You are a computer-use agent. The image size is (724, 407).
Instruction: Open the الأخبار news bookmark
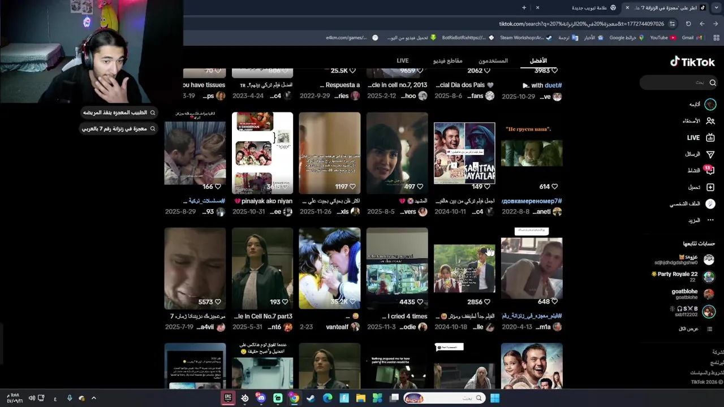[x=593, y=38]
